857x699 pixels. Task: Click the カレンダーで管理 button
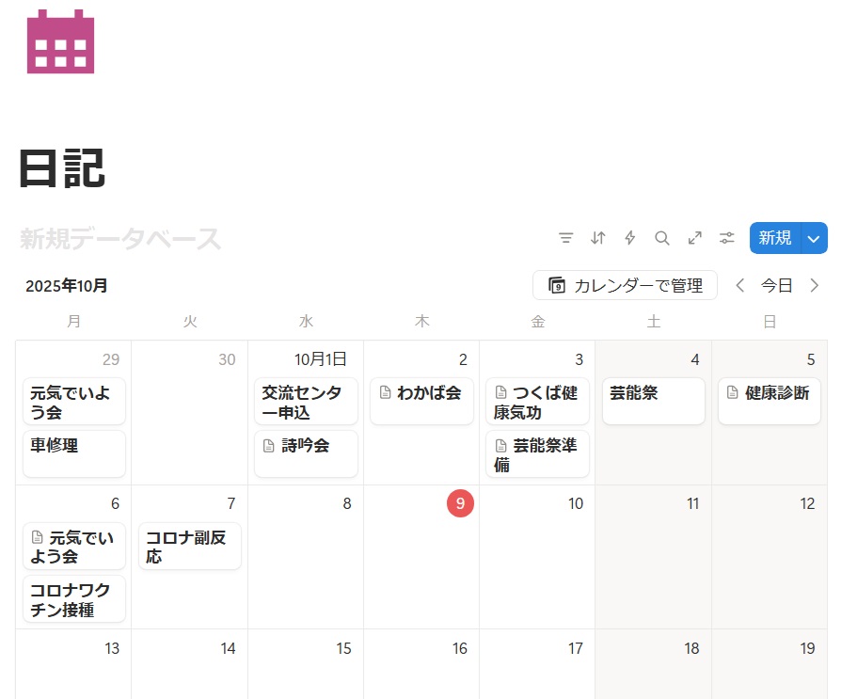(x=625, y=285)
